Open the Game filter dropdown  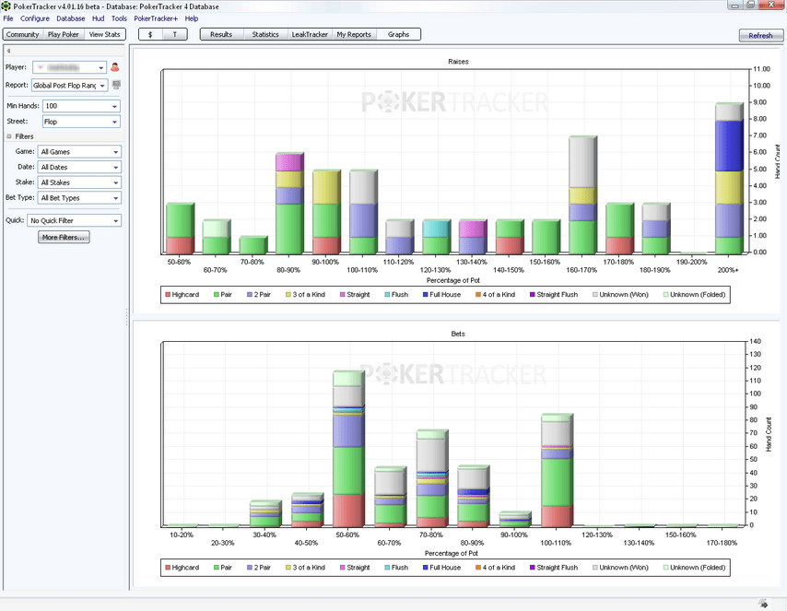(79, 152)
